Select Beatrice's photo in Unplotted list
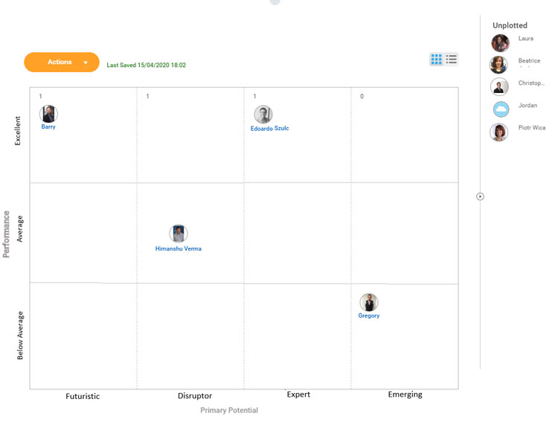This screenshot has width=558, height=422. (498, 65)
